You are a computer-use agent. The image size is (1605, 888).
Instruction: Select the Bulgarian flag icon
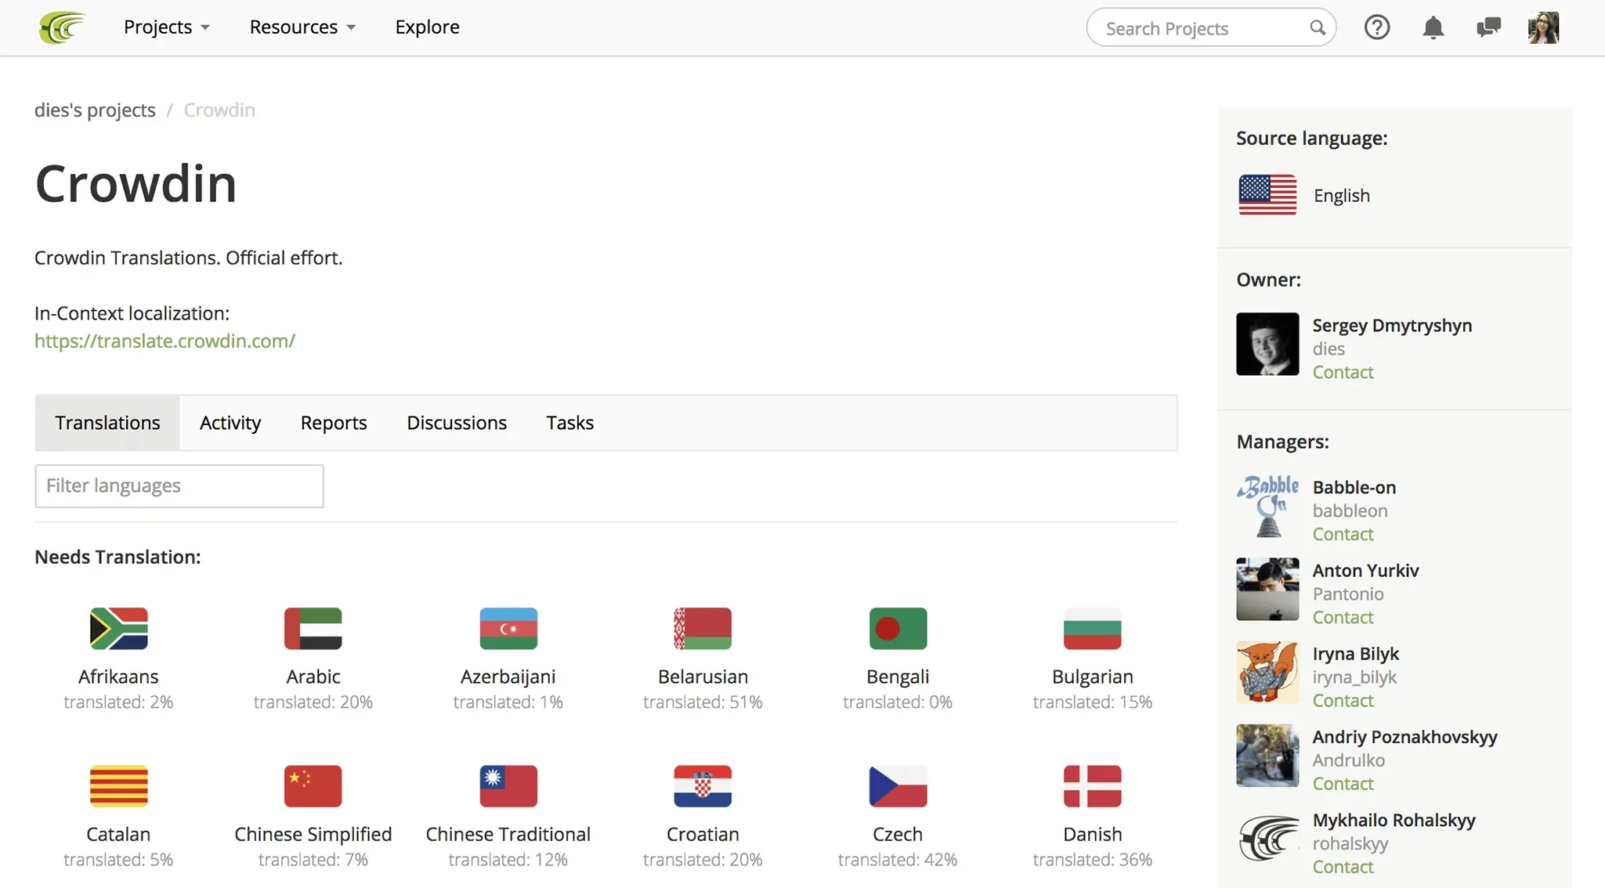(1093, 628)
